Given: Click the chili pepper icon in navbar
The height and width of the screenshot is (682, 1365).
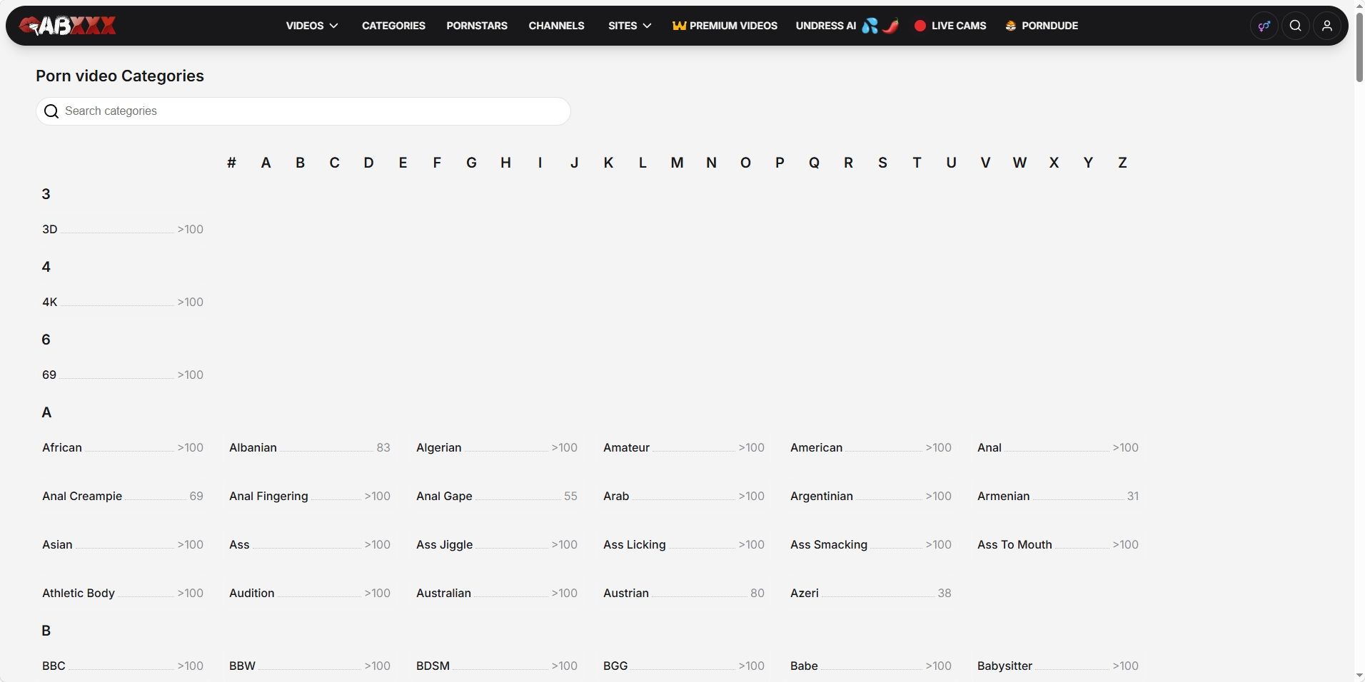Looking at the screenshot, I should [890, 26].
